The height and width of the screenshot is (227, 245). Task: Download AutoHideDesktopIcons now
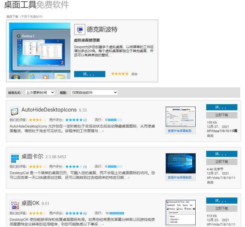coord(222,115)
